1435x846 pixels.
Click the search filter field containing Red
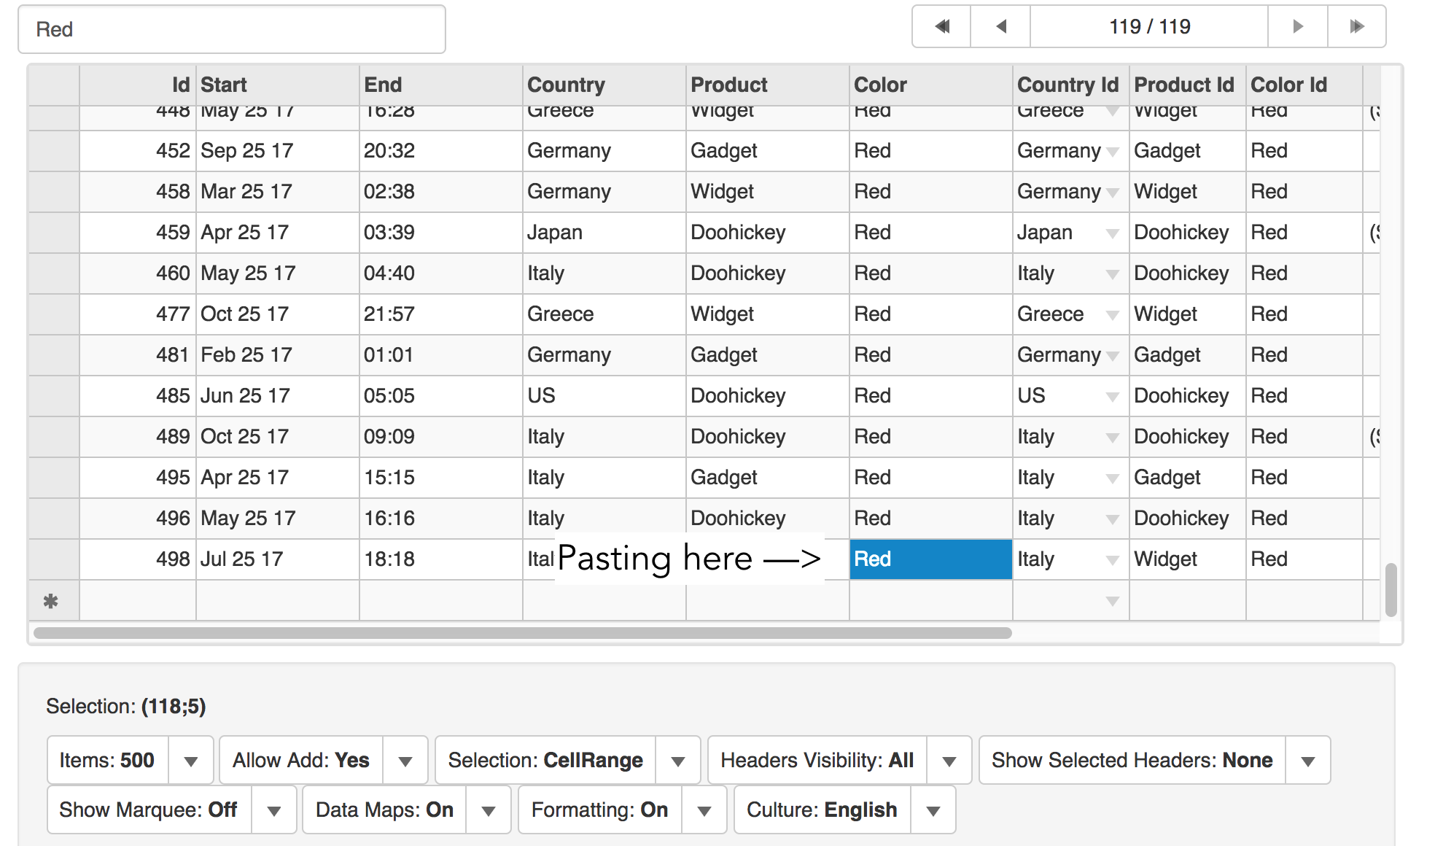[232, 29]
